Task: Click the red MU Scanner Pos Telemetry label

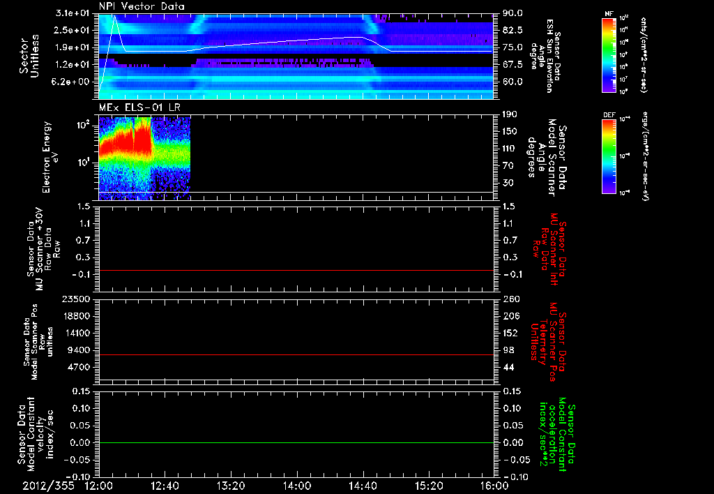Action: click(x=549, y=342)
